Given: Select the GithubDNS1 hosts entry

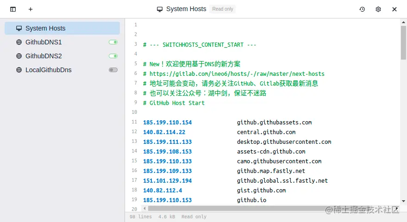Looking at the screenshot, I should click(63, 42).
